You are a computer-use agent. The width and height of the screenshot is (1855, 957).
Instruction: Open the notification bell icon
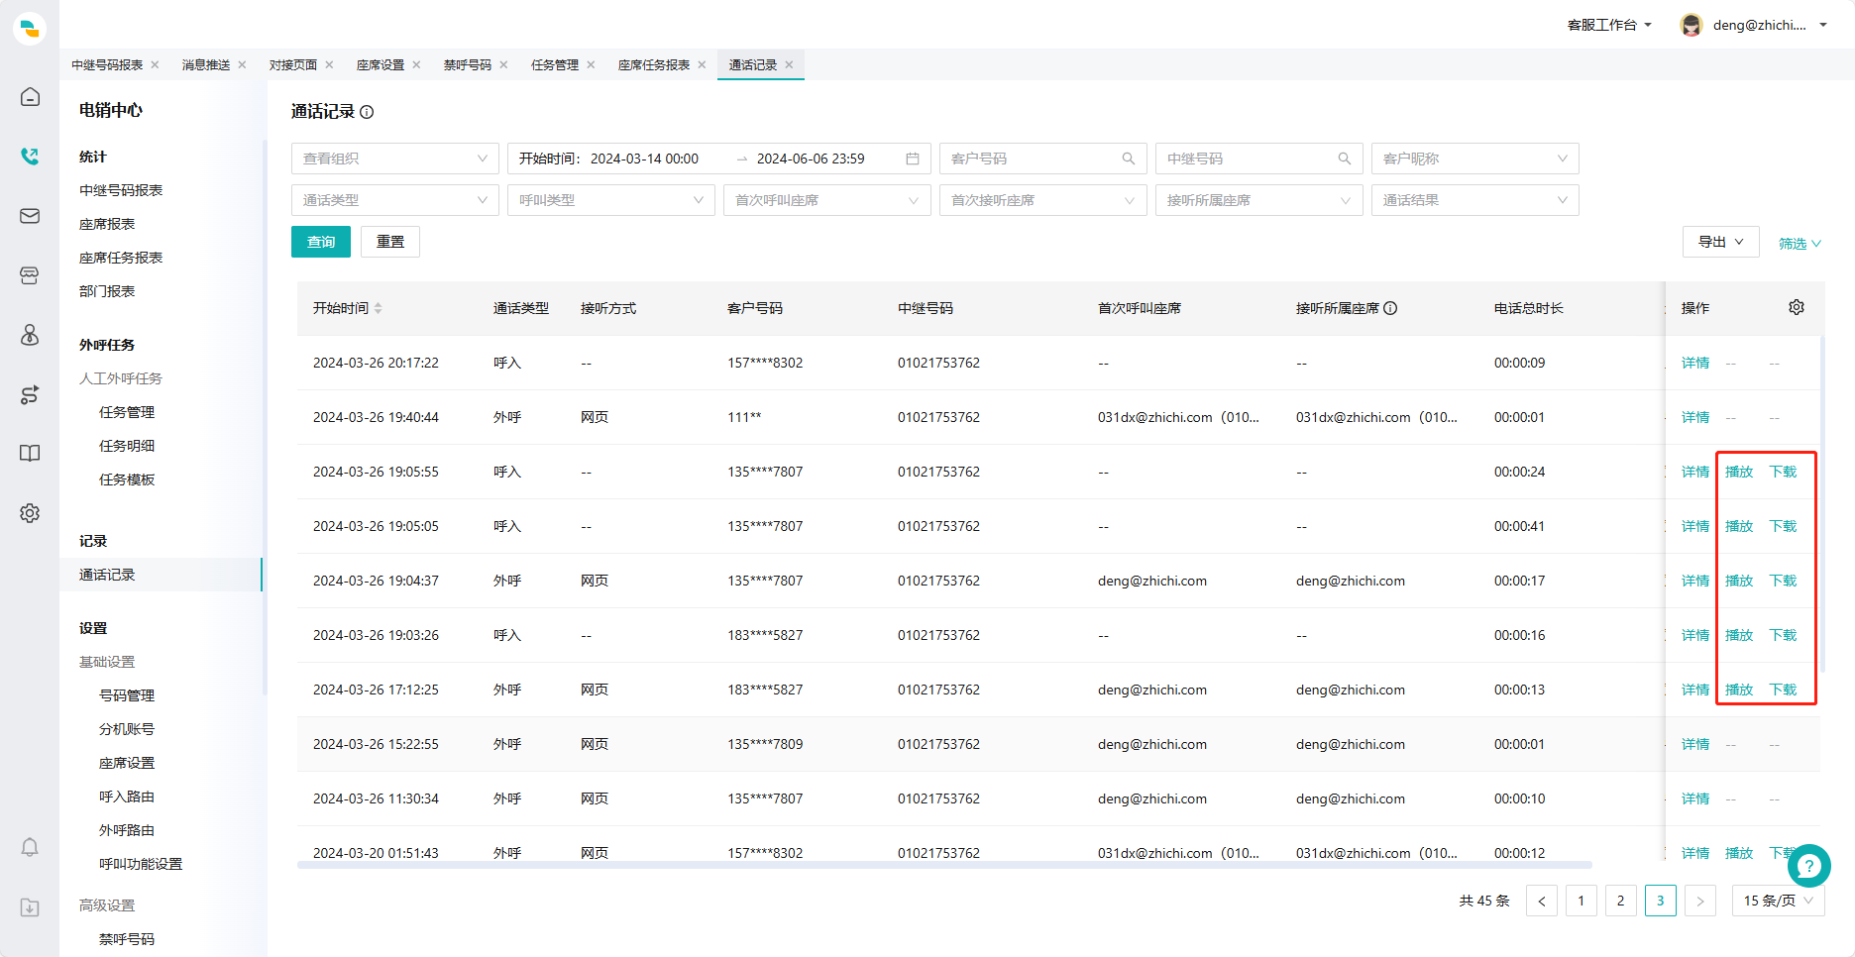(x=30, y=847)
